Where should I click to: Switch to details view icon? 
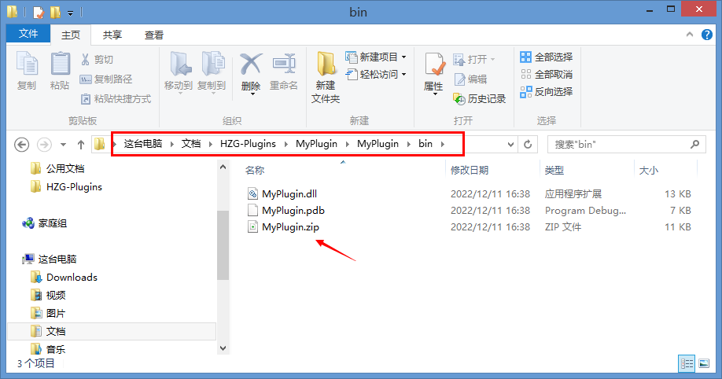[x=687, y=364]
